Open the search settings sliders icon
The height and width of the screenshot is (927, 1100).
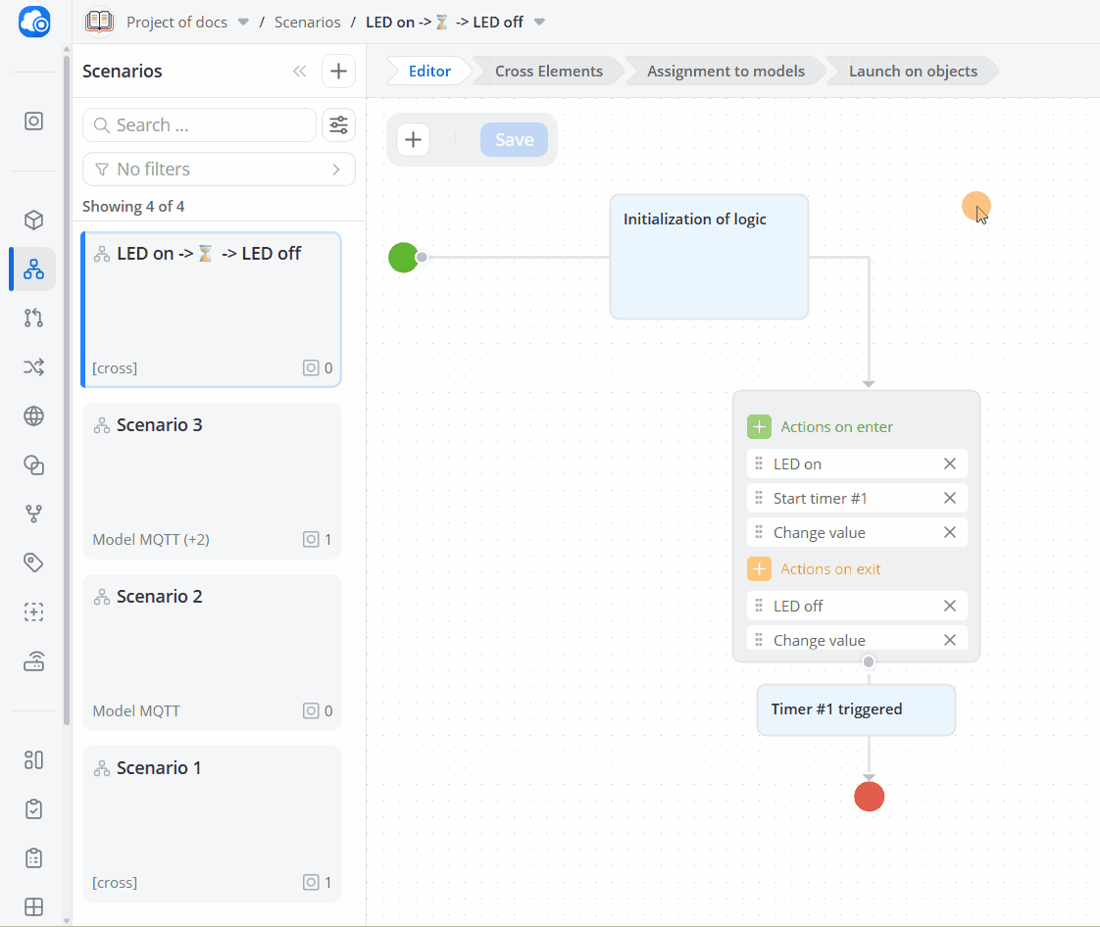click(x=339, y=124)
